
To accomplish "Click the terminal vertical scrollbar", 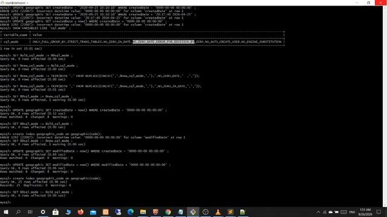I will (385, 106).
